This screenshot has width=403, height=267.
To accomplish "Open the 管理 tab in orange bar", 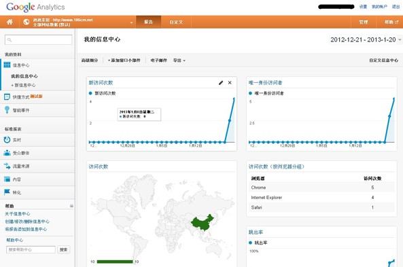I will [x=364, y=22].
